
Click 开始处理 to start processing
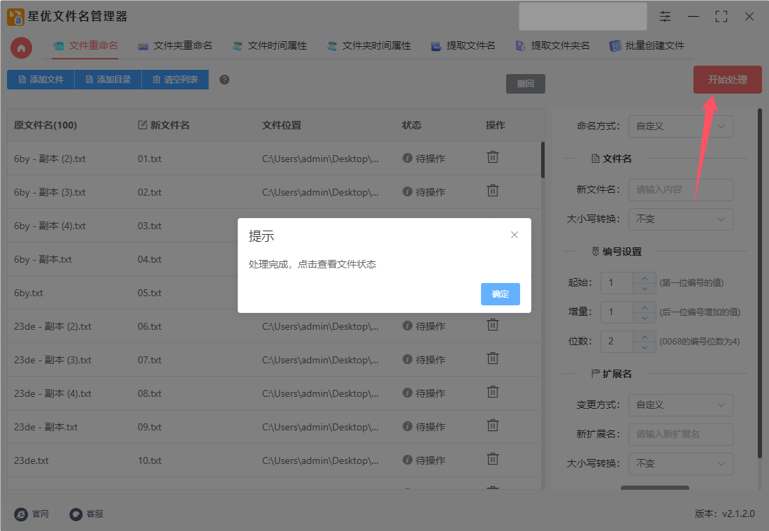(727, 80)
